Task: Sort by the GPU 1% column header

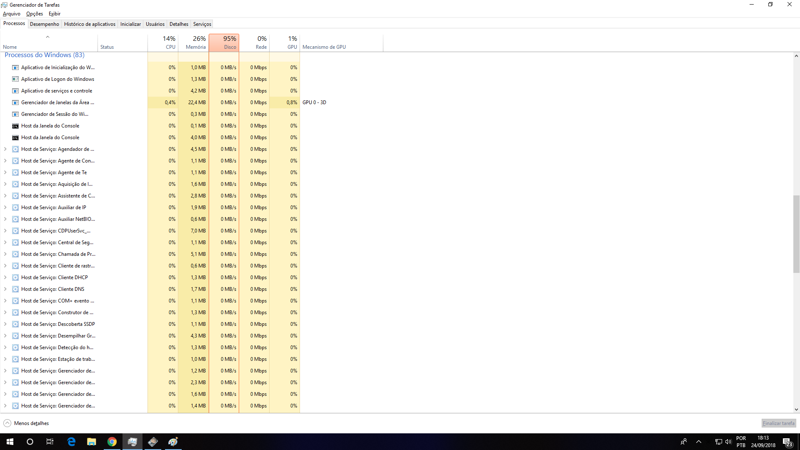Action: [x=285, y=43]
